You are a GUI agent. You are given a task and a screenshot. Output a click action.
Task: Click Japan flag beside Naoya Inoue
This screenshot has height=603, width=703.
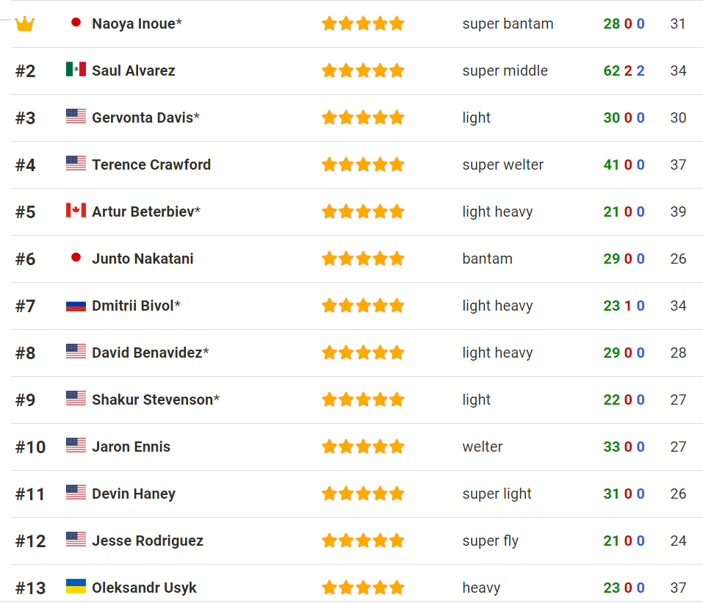pyautogui.click(x=76, y=22)
